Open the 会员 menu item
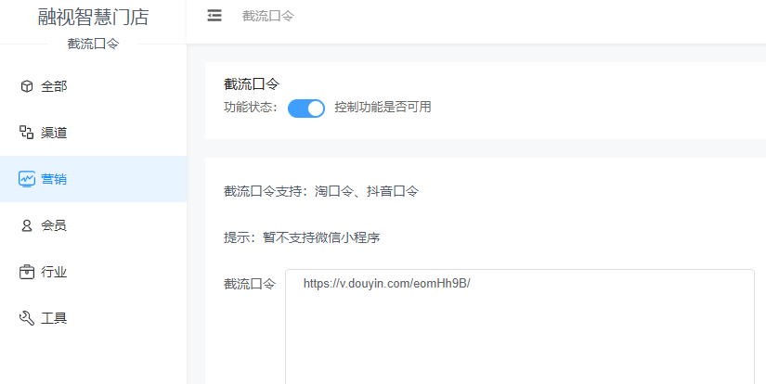This screenshot has width=766, height=384. (93, 225)
